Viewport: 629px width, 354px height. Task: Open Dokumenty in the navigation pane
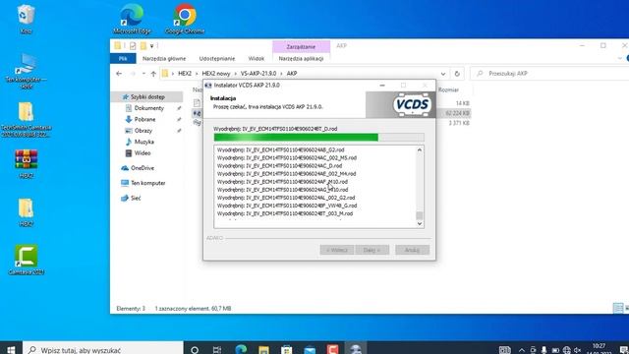point(148,108)
